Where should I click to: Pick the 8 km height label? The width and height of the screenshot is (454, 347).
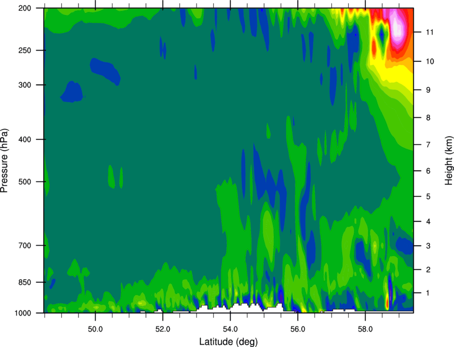click(428, 117)
